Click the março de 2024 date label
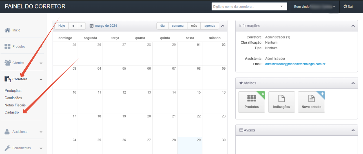The image size is (363, 154). (106, 26)
